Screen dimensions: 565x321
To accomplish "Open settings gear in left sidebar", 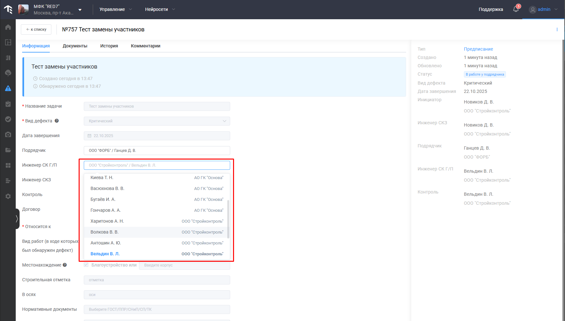I will pos(8,196).
